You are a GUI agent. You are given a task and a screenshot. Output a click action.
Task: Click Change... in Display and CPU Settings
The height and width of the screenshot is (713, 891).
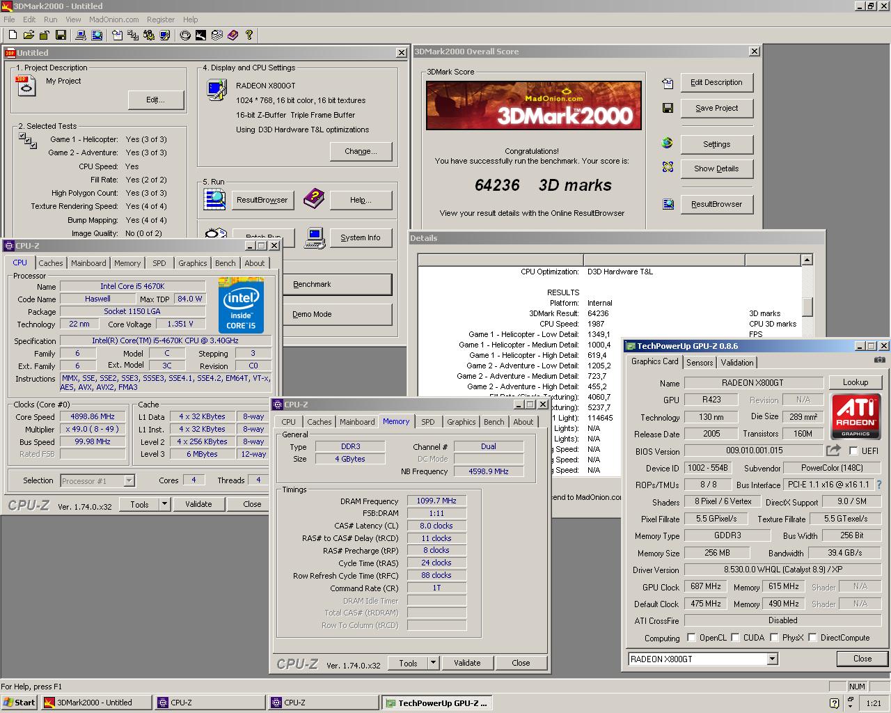click(361, 151)
